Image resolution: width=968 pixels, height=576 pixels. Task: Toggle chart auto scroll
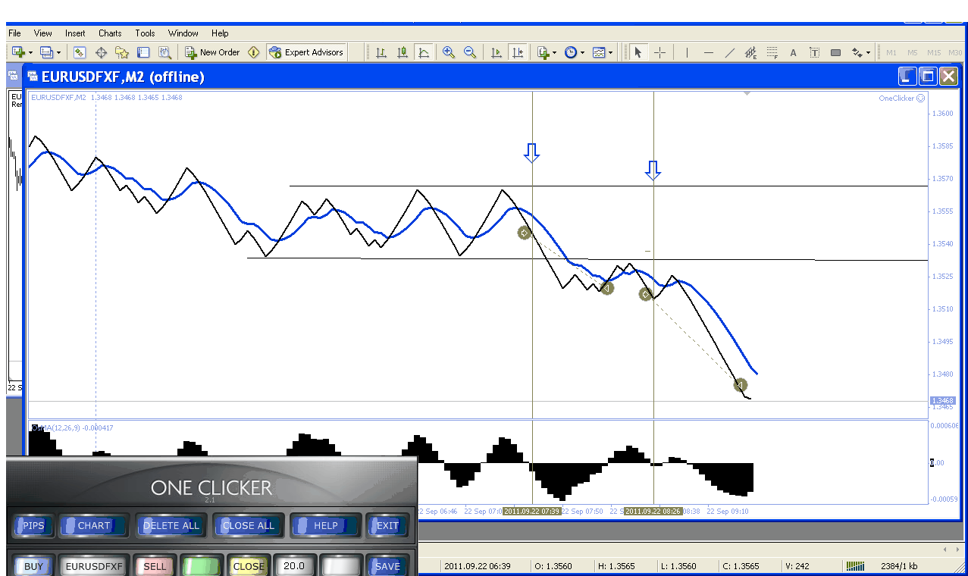tap(497, 52)
